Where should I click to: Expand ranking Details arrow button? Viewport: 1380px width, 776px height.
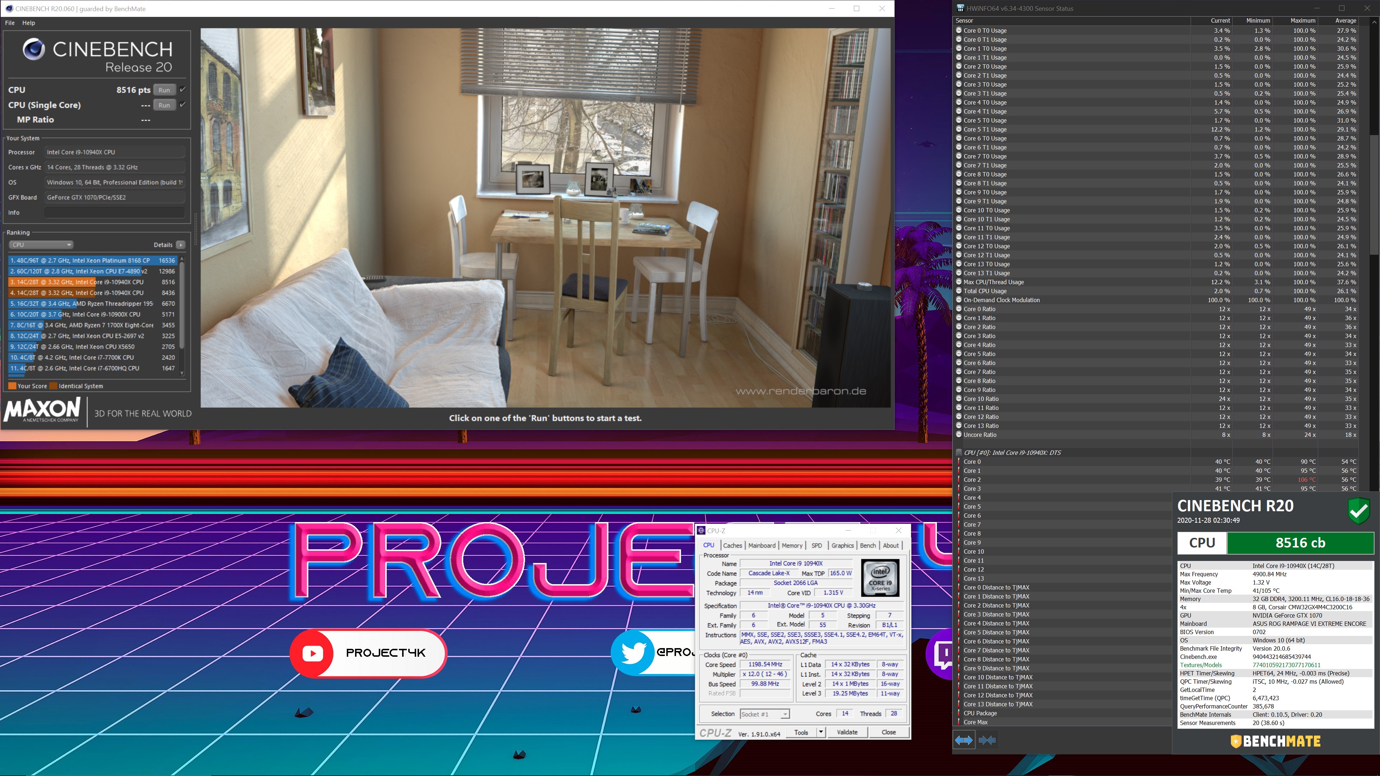coord(181,245)
